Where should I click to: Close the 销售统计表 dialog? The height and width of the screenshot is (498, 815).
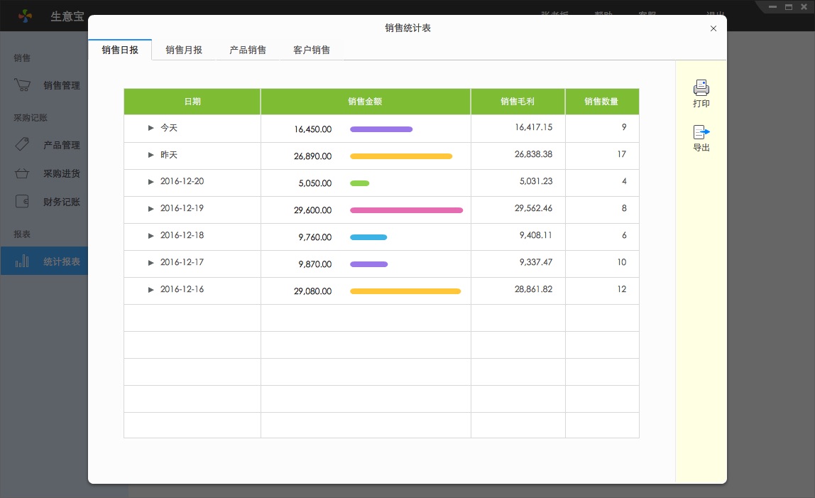(713, 28)
